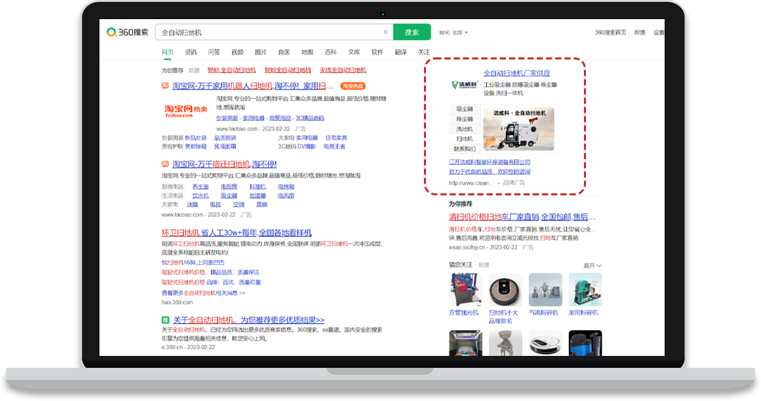Screen dimensions: 761x401
Task: Open the 电饭煲 link
Action: [x=229, y=186]
